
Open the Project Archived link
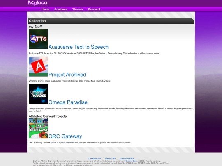[x=67, y=75]
